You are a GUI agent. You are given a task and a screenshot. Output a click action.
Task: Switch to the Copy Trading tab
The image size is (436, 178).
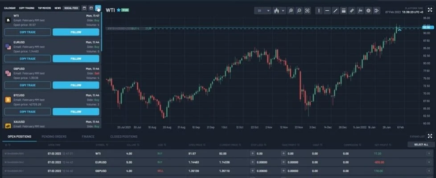[x=27, y=8]
